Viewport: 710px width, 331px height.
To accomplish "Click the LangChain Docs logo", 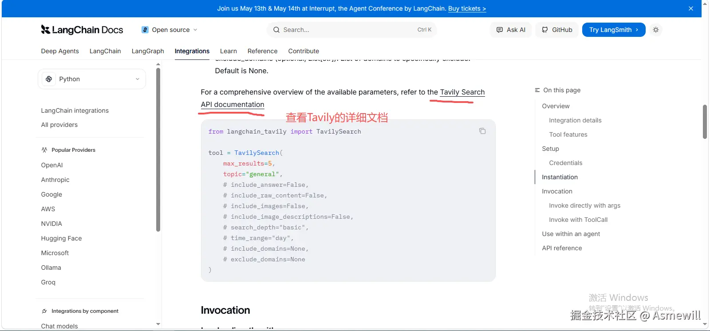I will [x=82, y=30].
